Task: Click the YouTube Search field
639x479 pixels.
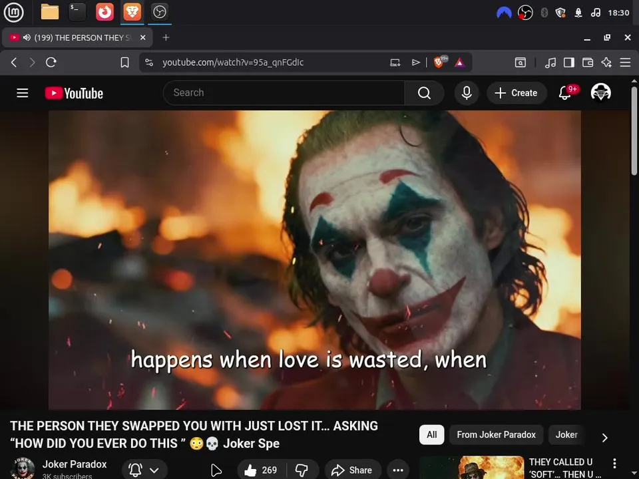Action: coord(284,93)
